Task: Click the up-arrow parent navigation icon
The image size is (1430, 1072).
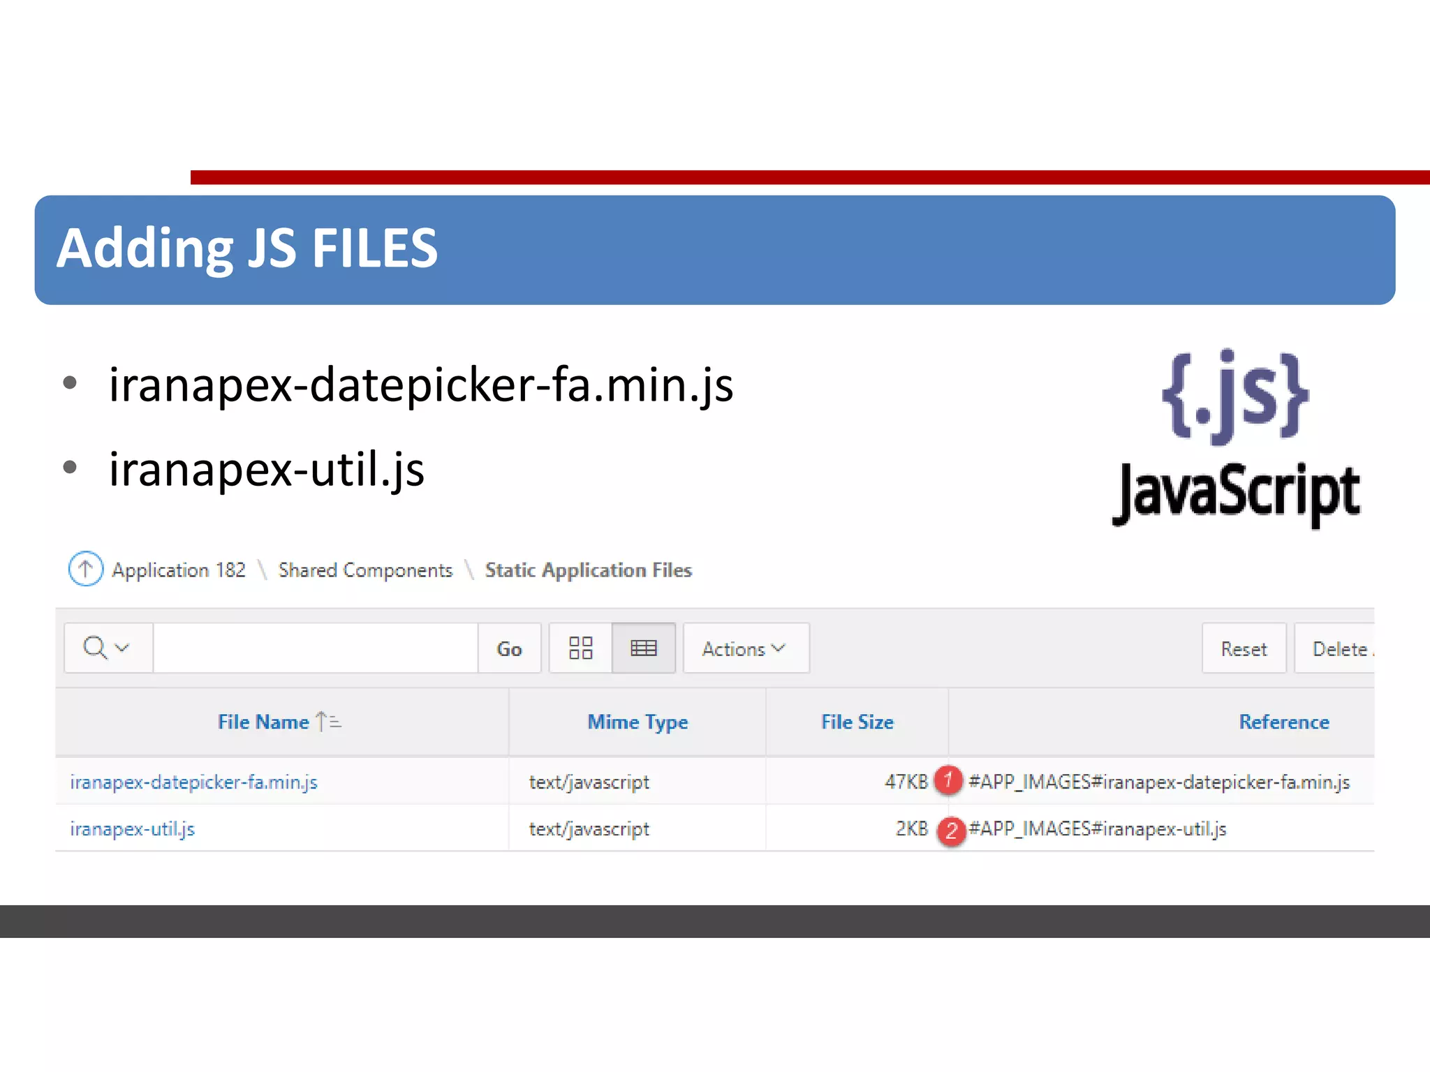Action: tap(85, 569)
